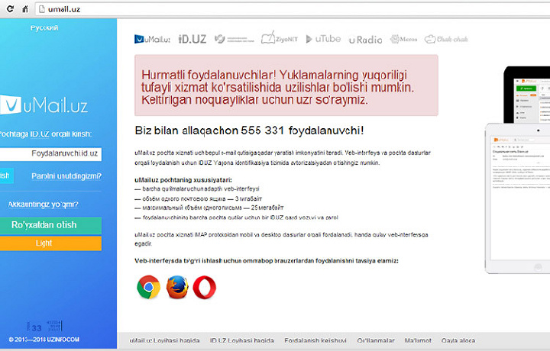Viewport: 550px width, 351px height.
Task: Click the dark laptop preview image
Action: tap(527, 95)
